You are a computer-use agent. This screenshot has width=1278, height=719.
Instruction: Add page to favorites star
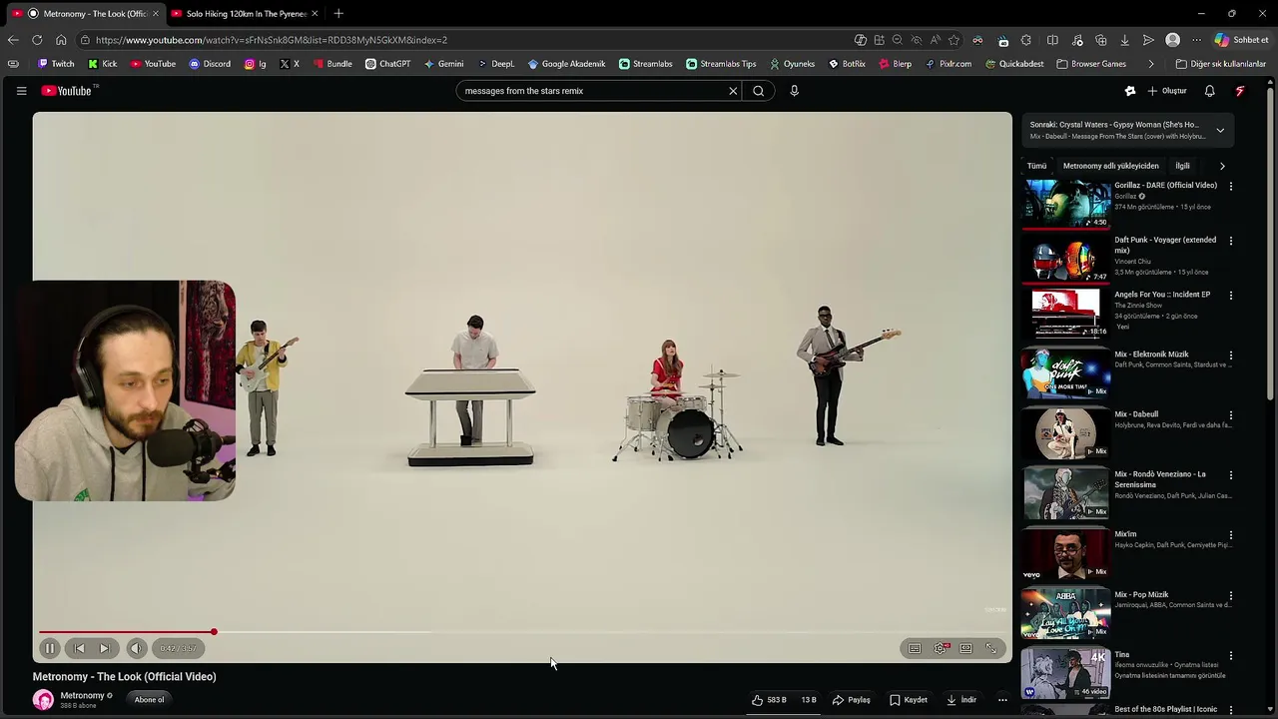[955, 40]
